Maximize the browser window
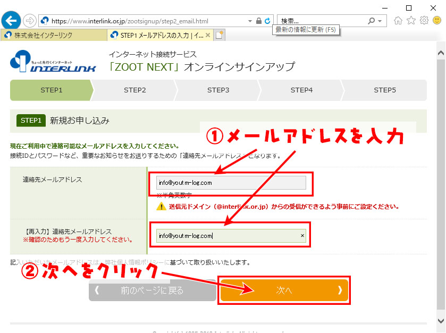 (409, 8)
